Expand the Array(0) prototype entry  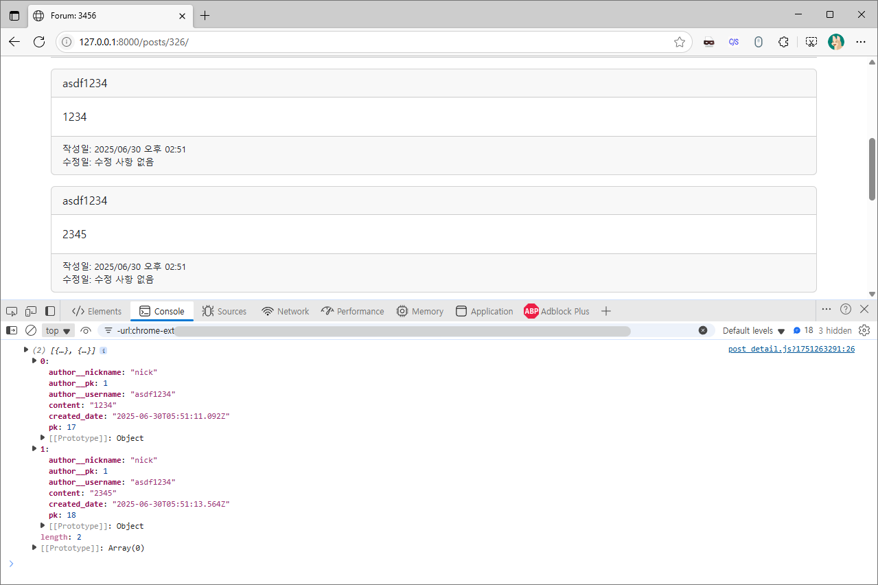(34, 547)
